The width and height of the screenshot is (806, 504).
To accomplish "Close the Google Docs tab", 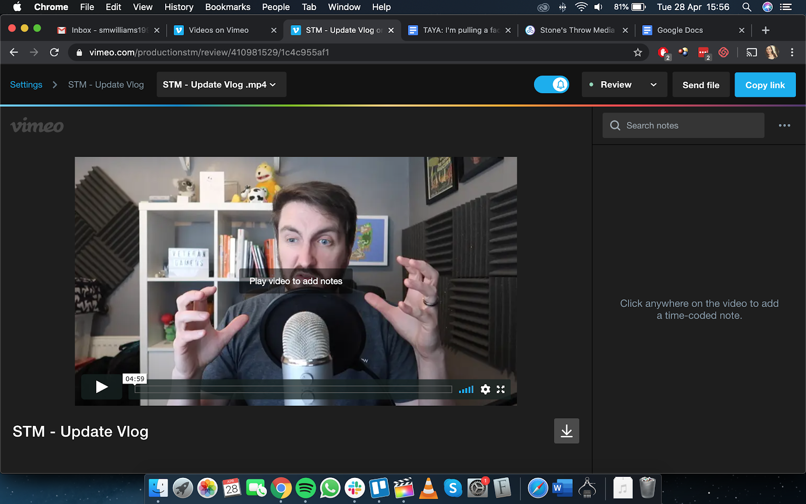I will coord(742,30).
